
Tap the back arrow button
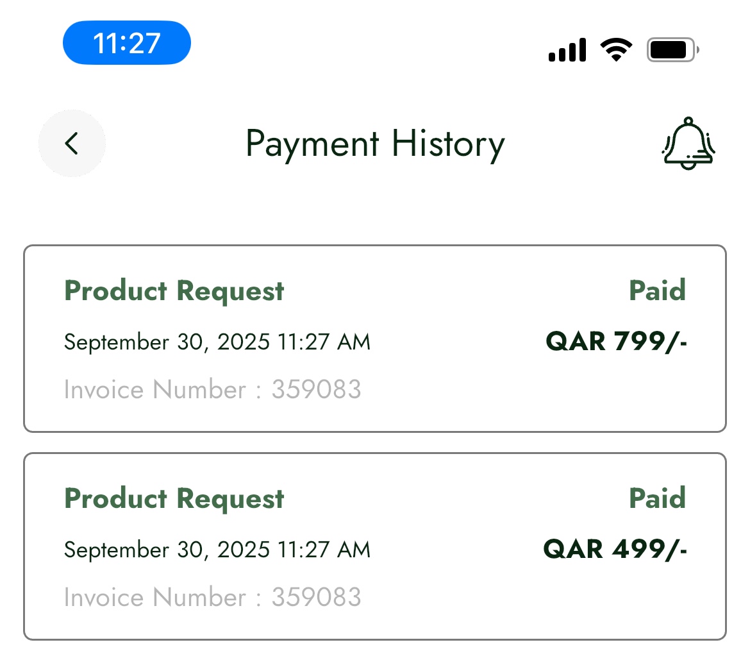click(x=72, y=144)
